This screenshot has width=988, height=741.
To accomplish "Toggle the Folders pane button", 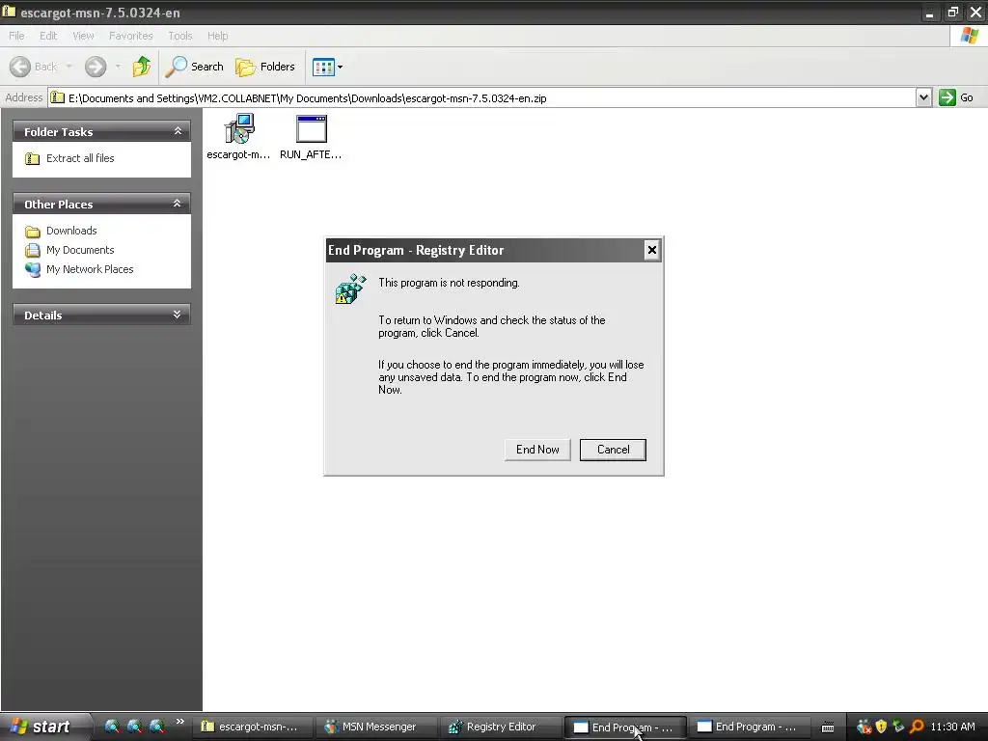I will (265, 67).
